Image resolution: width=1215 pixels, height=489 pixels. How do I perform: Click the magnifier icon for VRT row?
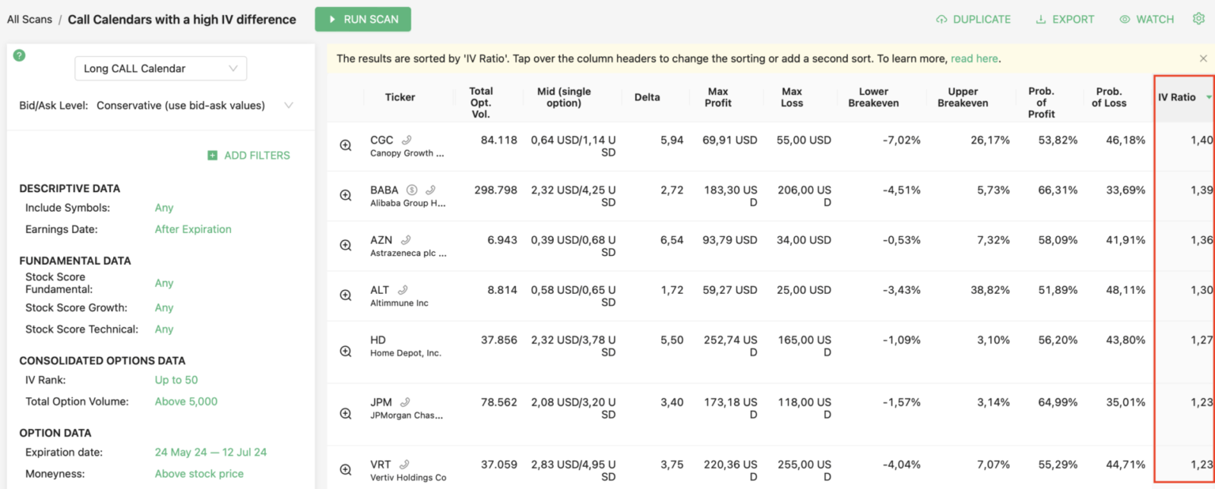tap(346, 469)
